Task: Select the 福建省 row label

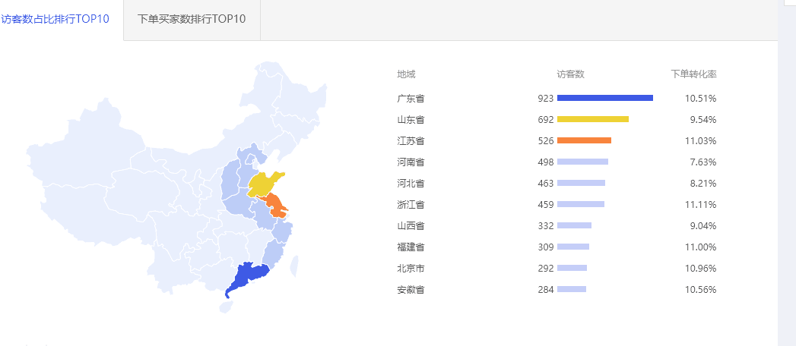Action: click(x=411, y=247)
